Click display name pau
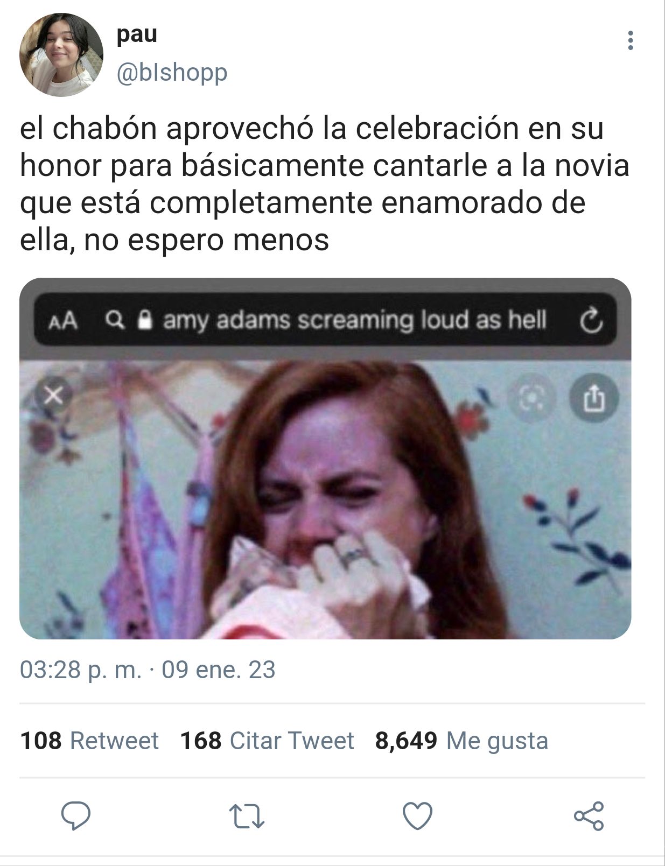The height and width of the screenshot is (866, 665). [137, 34]
